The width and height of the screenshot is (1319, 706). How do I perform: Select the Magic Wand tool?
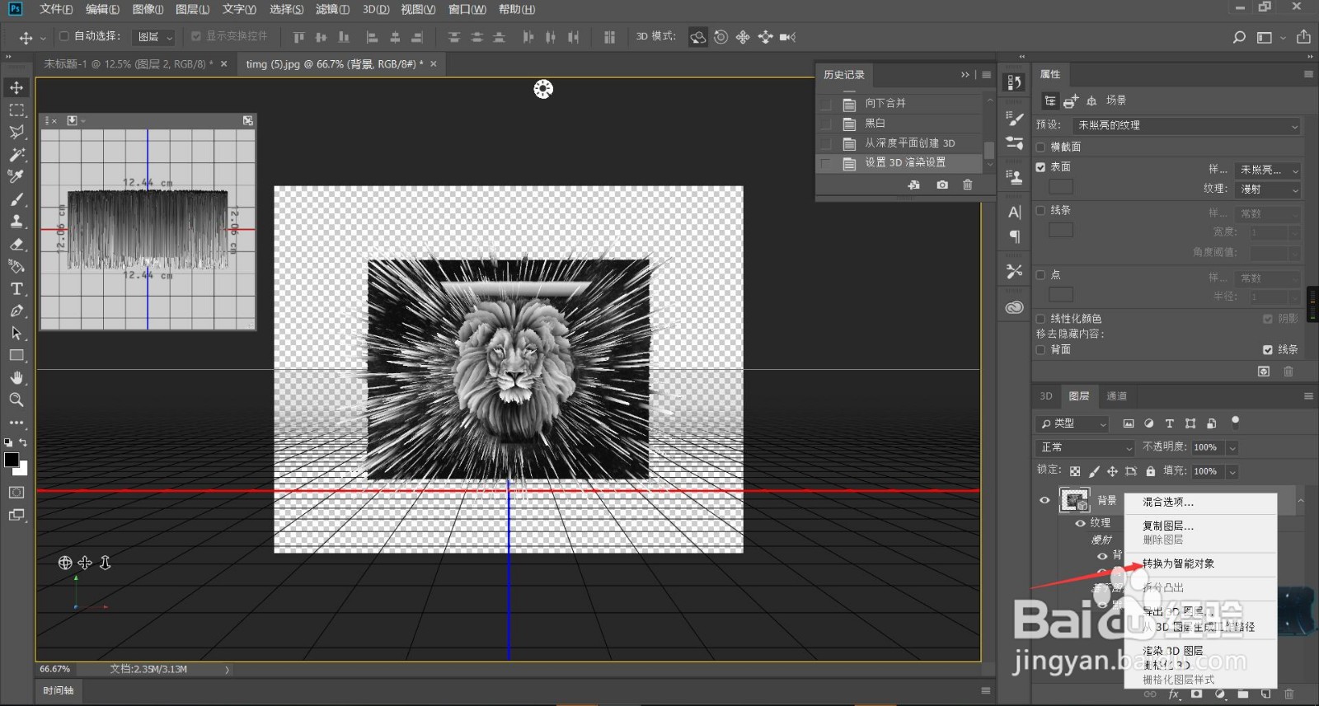[16, 154]
